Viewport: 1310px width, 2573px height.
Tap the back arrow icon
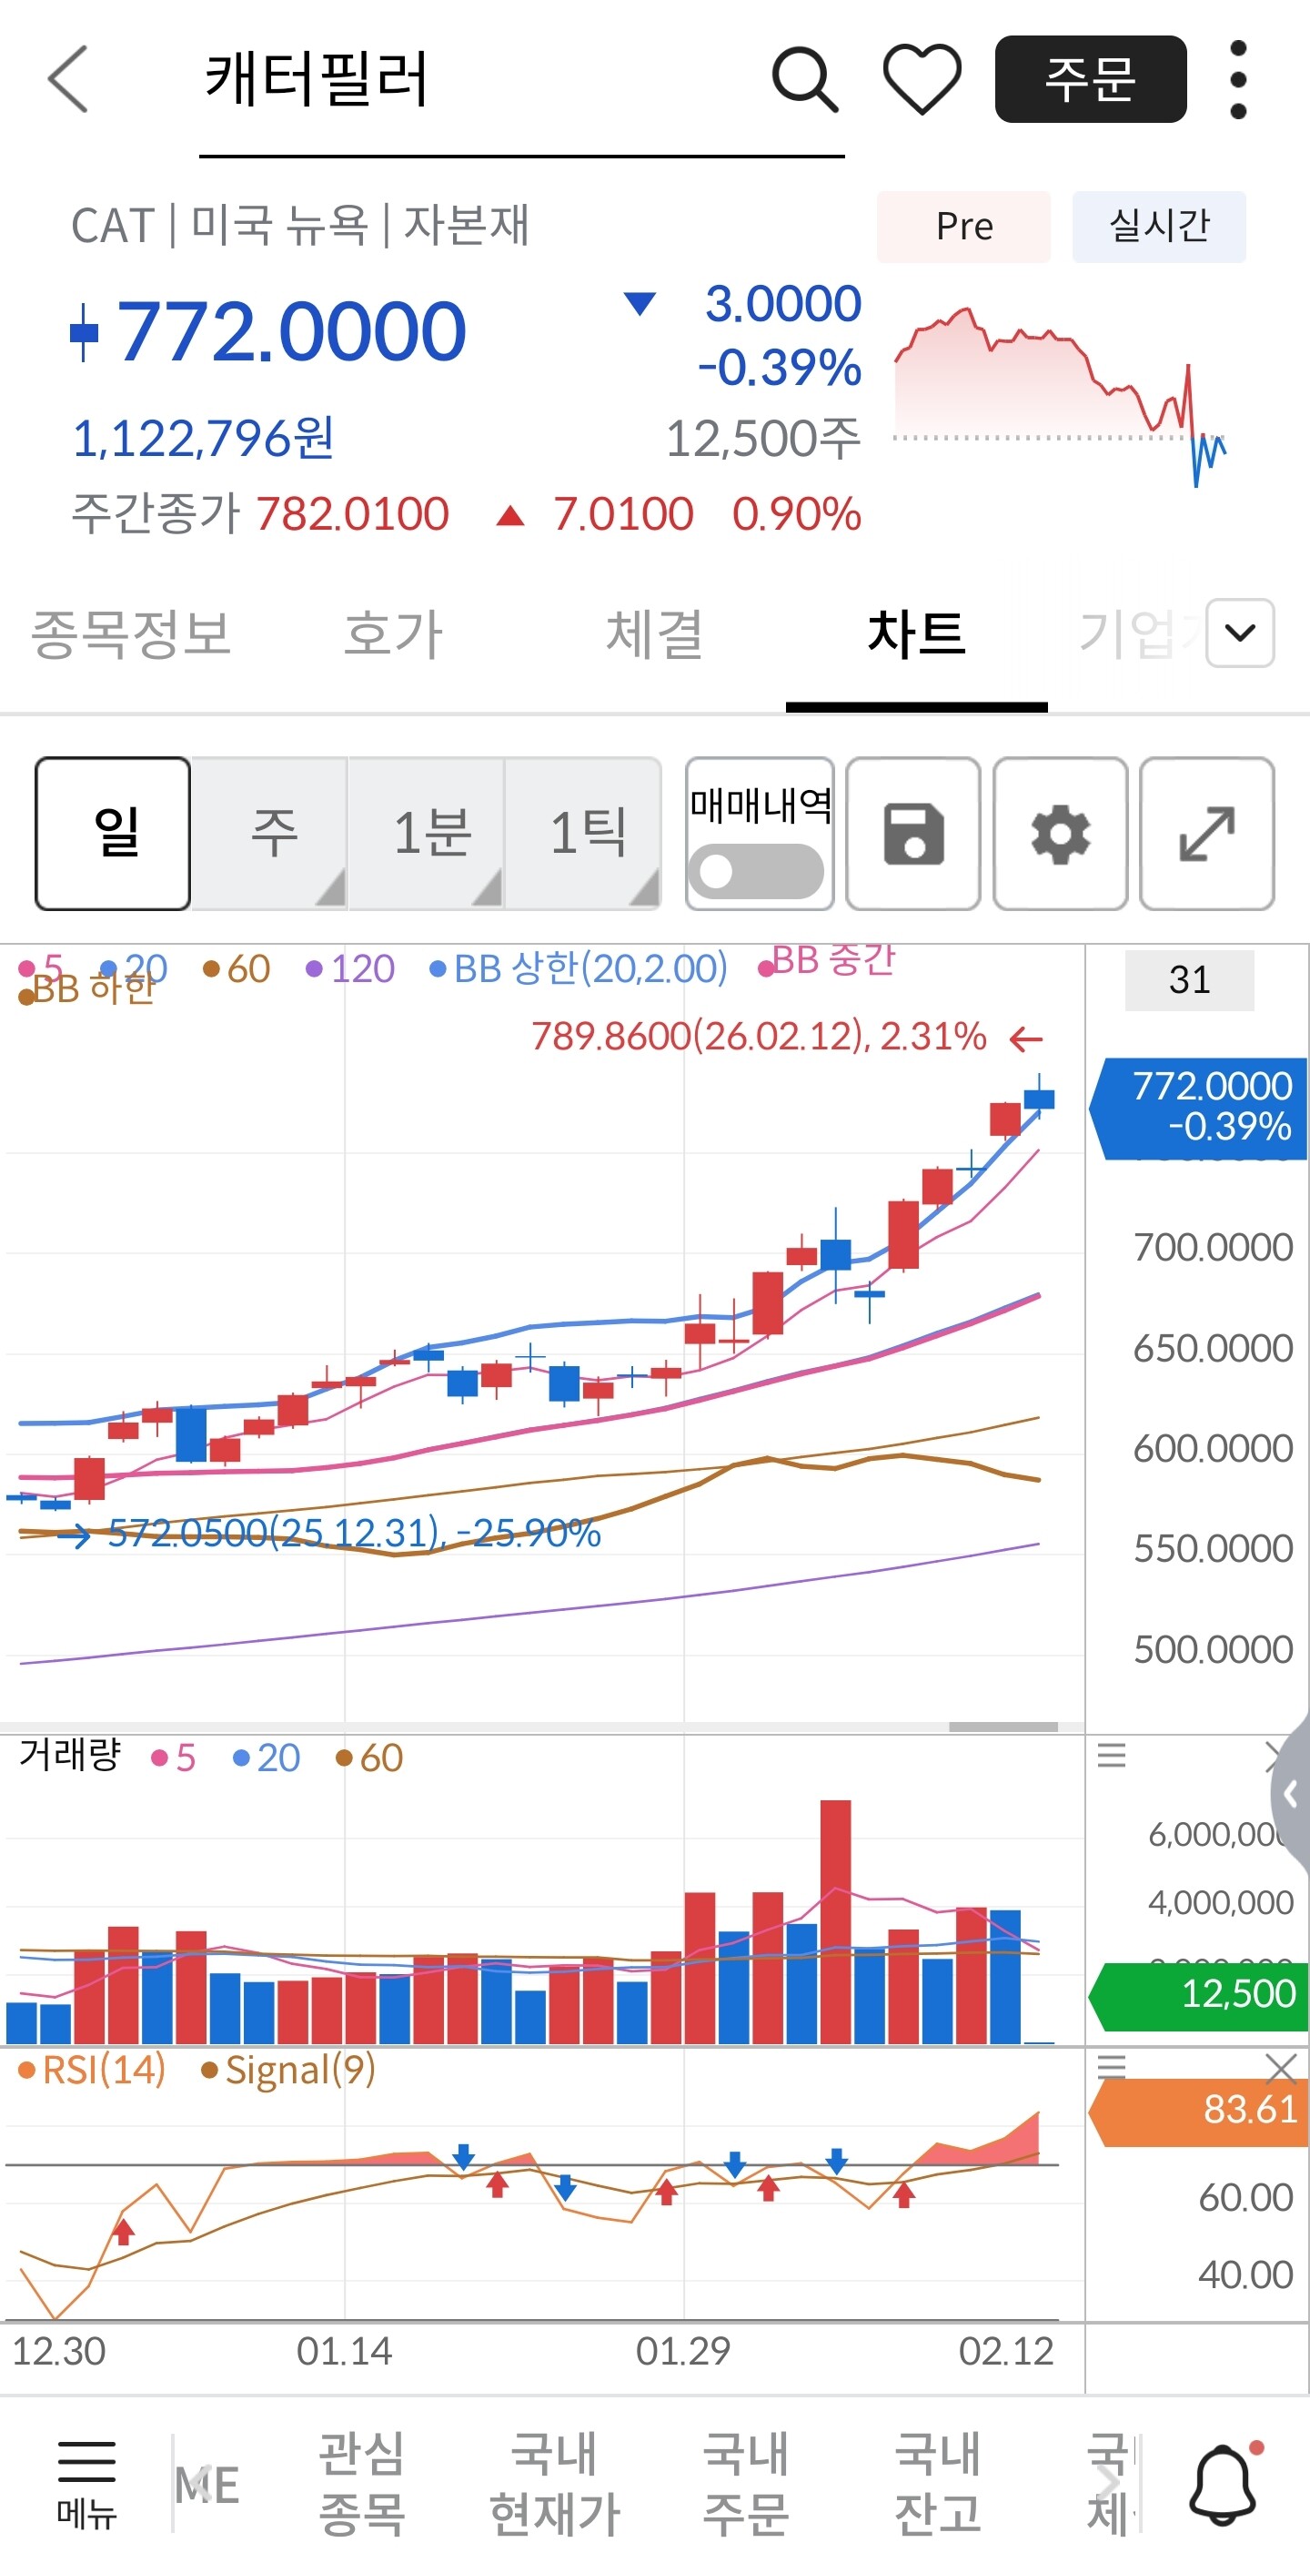click(x=68, y=79)
